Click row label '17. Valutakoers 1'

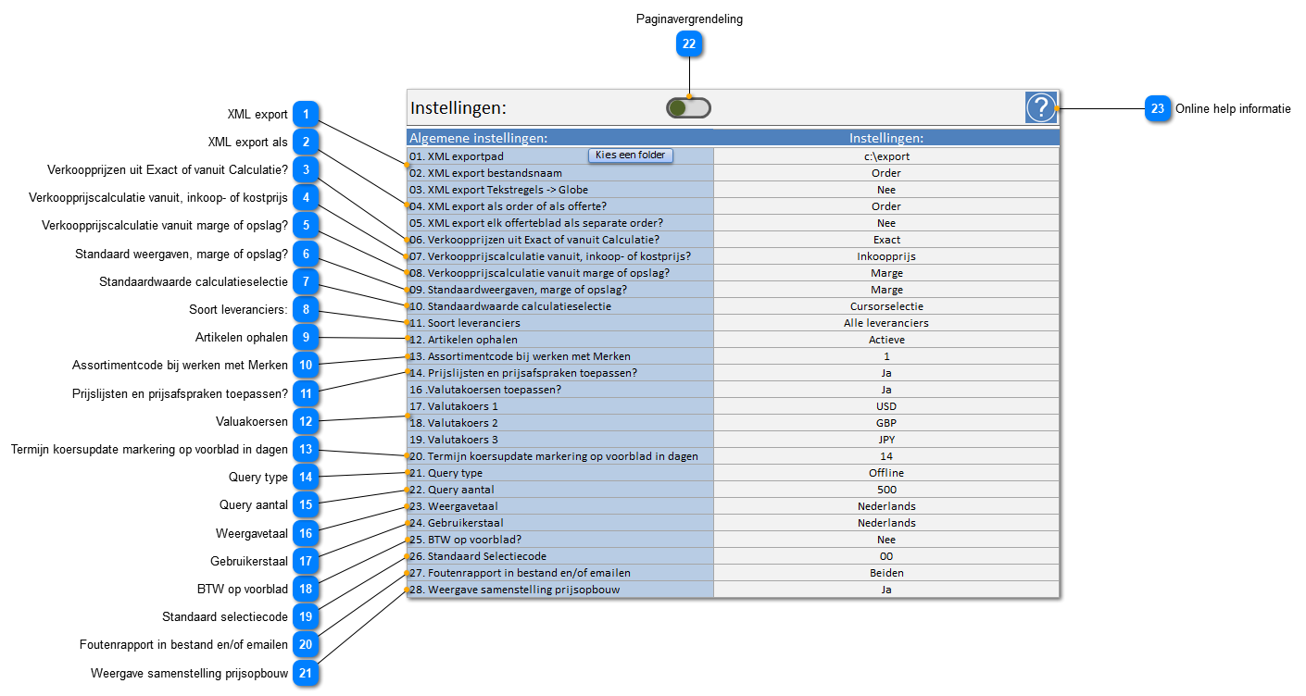(454, 406)
